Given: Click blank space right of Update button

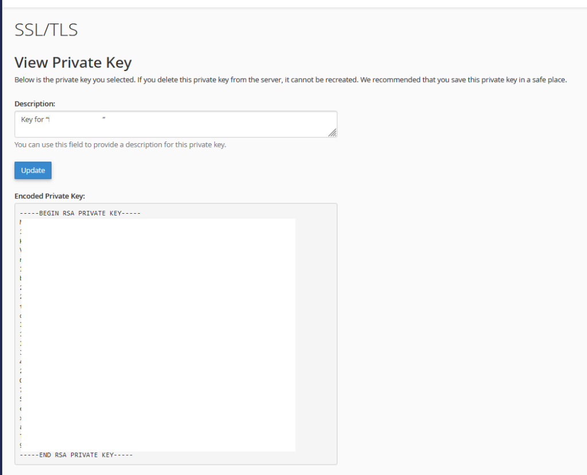Looking at the screenshot, I should (x=172, y=170).
